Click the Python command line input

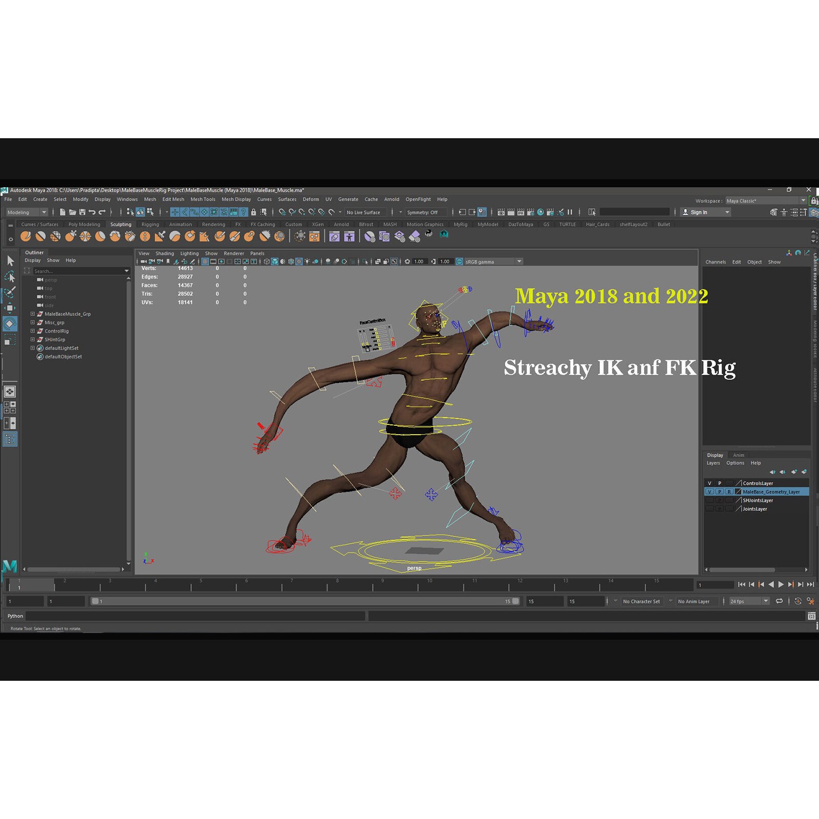[x=196, y=616]
